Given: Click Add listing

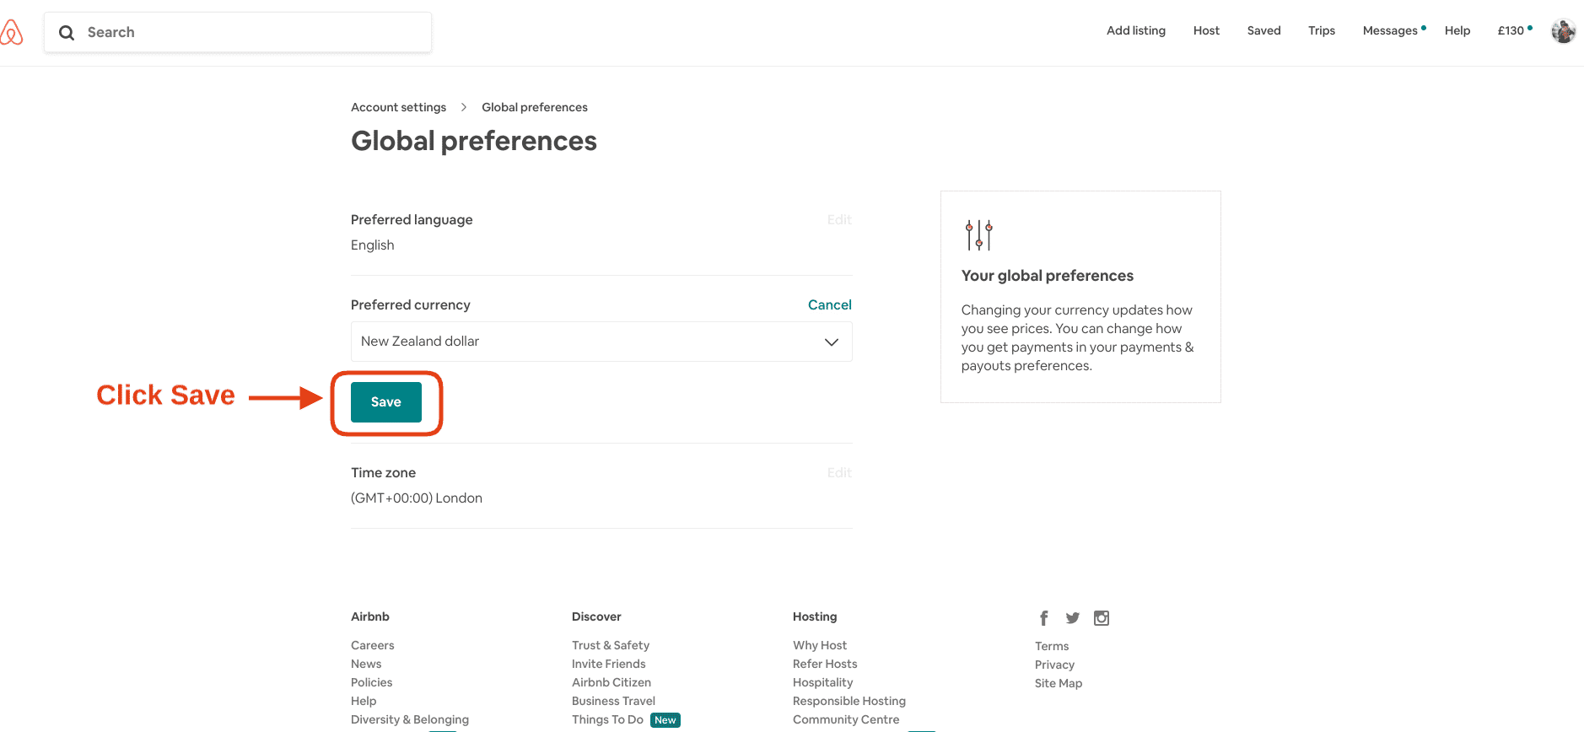Looking at the screenshot, I should [x=1136, y=30].
